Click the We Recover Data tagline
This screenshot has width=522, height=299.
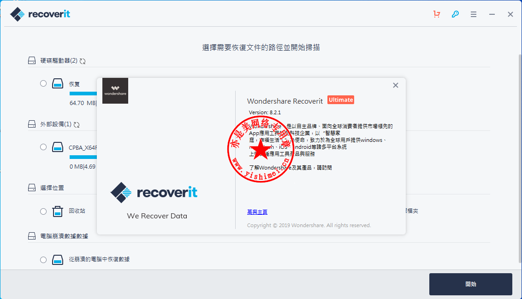157,216
